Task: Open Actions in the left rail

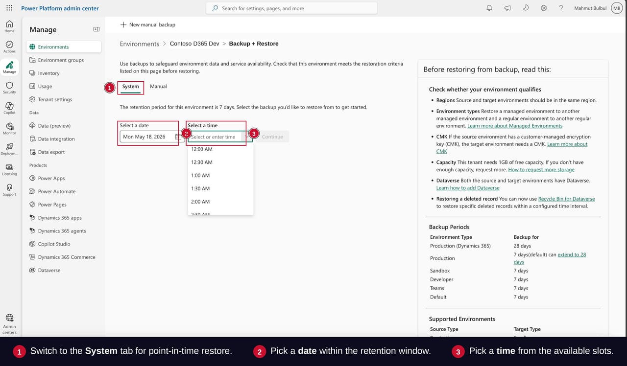Action: click(9, 47)
